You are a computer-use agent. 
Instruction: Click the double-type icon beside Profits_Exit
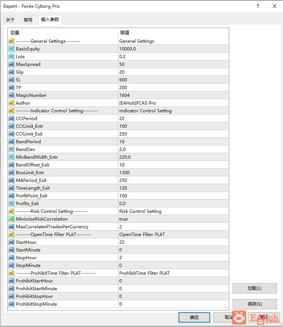coord(11,203)
